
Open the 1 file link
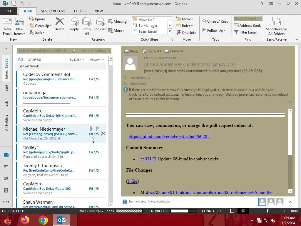click(x=133, y=181)
